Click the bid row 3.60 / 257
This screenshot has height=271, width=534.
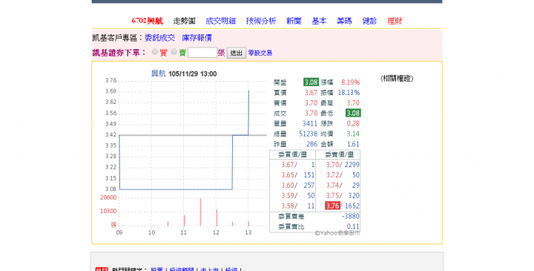[297, 186]
